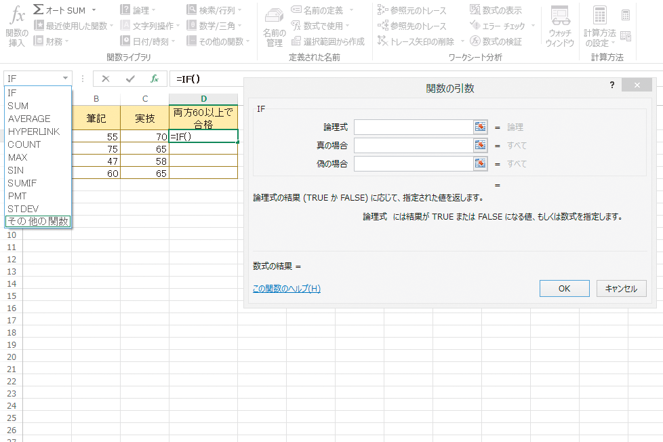Screen dimensions: 663x442
Task: Click 参照元のトレース
Action: (x=412, y=10)
